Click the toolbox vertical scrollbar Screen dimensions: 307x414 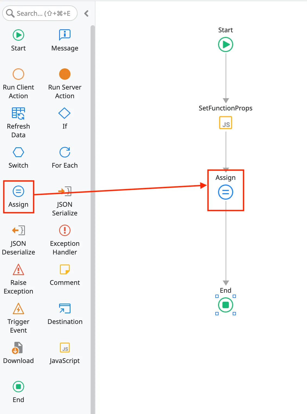(93, 217)
